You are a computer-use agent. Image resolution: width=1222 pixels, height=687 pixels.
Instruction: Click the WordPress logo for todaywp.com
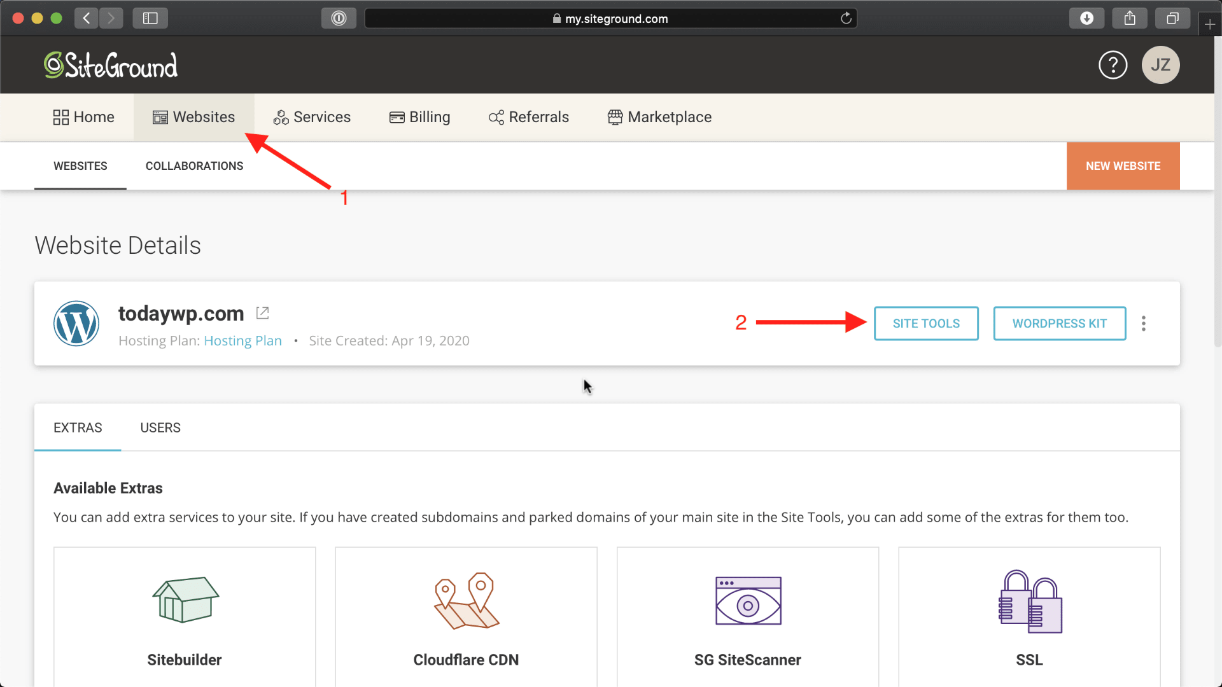pyautogui.click(x=76, y=323)
